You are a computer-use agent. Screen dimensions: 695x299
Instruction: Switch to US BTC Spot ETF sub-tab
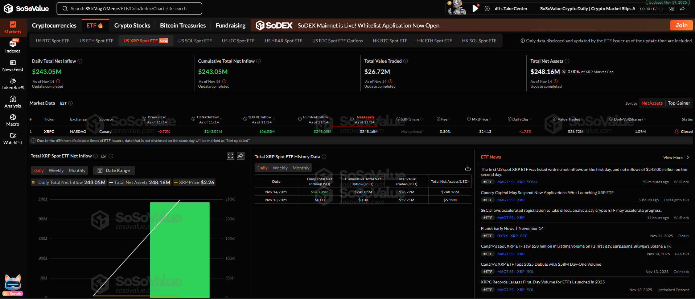click(53, 41)
